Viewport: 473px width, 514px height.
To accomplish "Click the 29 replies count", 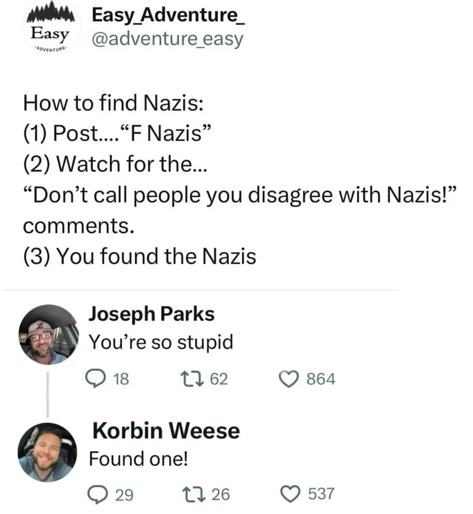I will point(124,495).
